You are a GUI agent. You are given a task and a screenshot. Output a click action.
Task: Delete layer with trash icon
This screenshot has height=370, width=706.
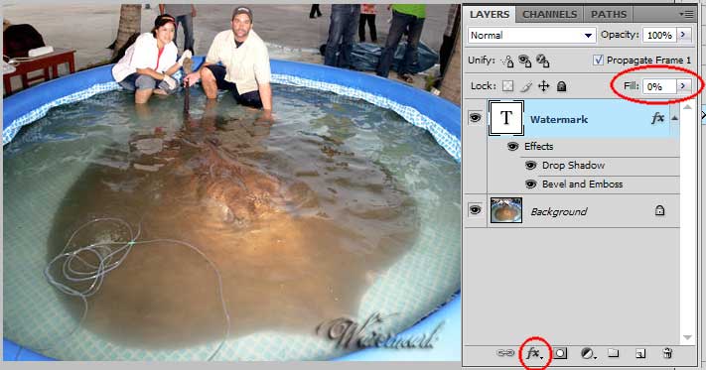click(667, 353)
